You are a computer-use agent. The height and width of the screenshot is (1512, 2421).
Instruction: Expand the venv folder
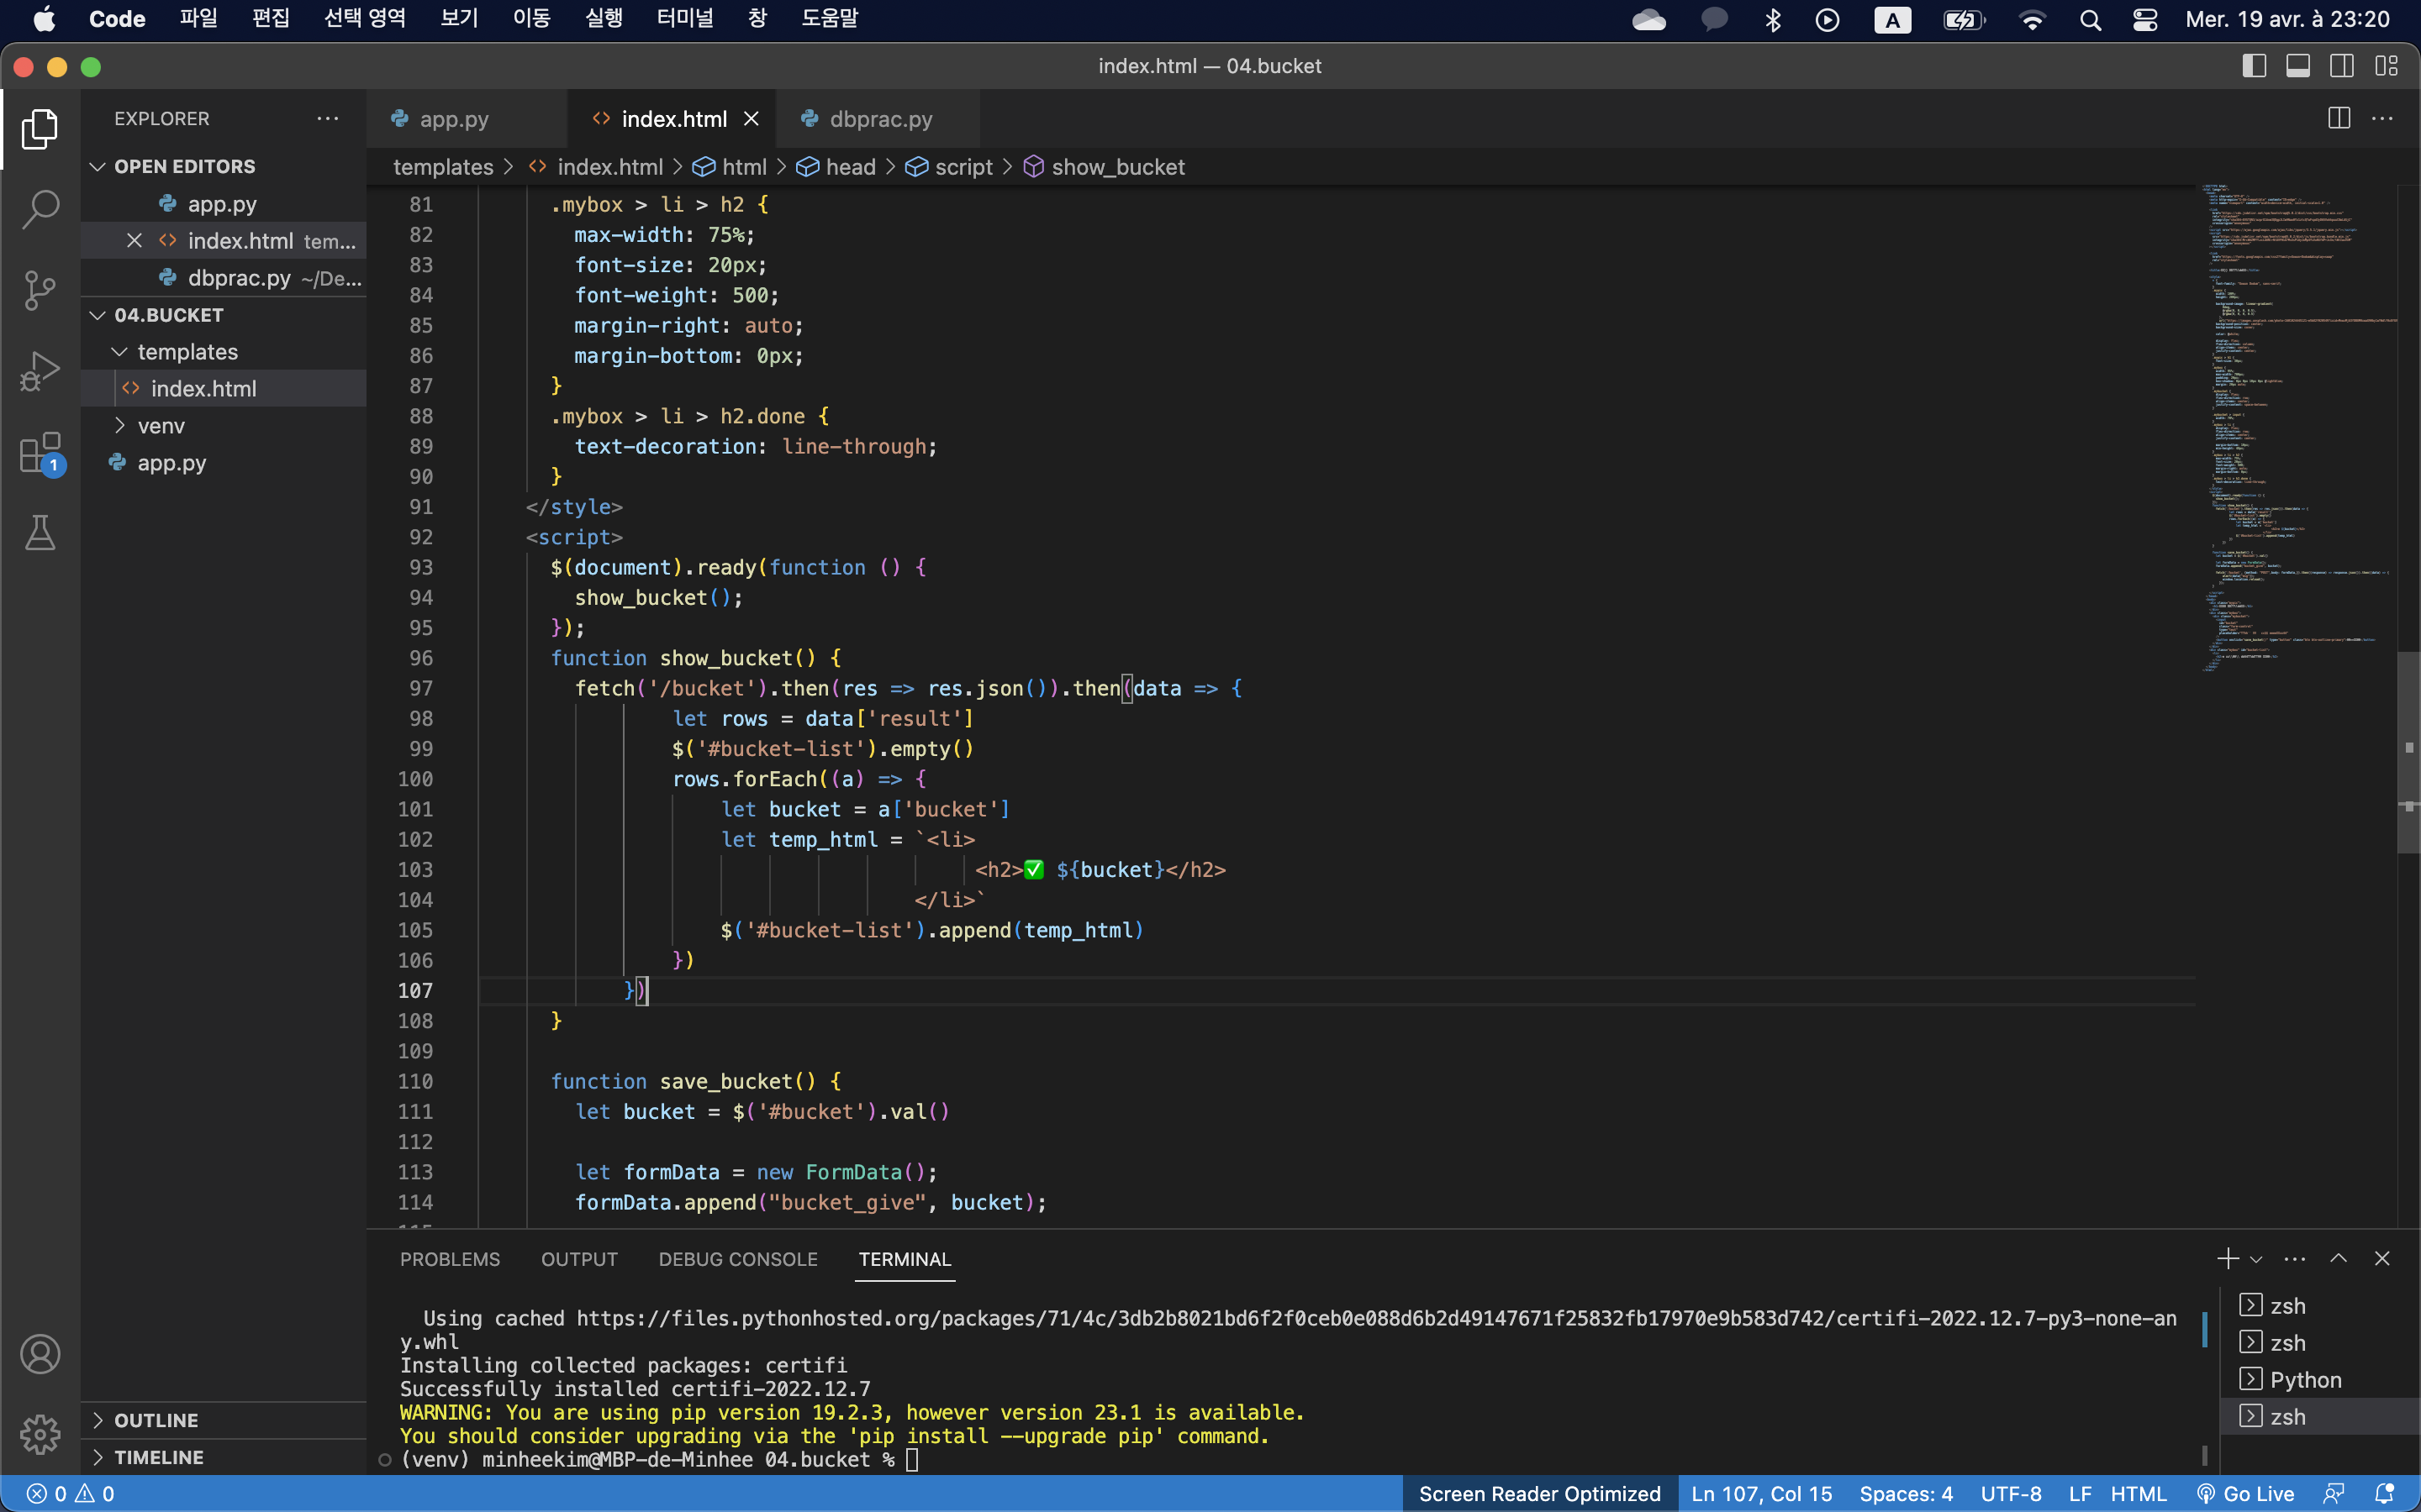223,426
